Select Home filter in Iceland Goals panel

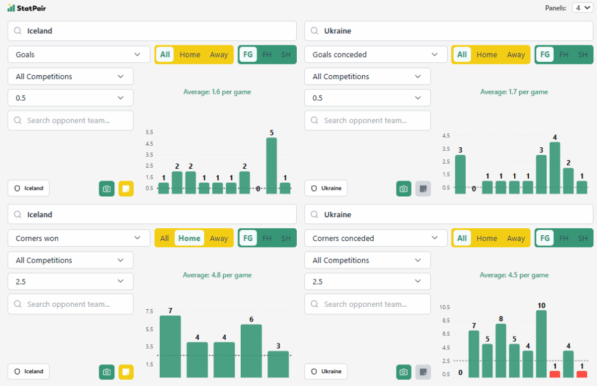click(x=189, y=55)
